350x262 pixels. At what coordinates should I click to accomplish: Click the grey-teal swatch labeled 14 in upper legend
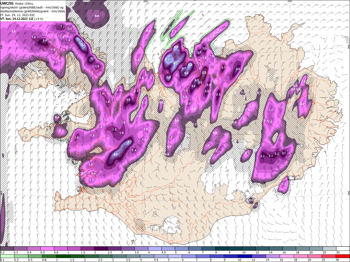click(276, 249)
